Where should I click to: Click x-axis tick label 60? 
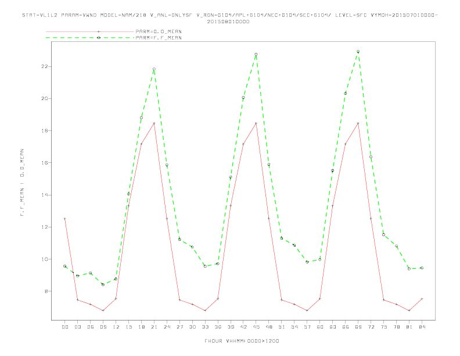click(320, 327)
